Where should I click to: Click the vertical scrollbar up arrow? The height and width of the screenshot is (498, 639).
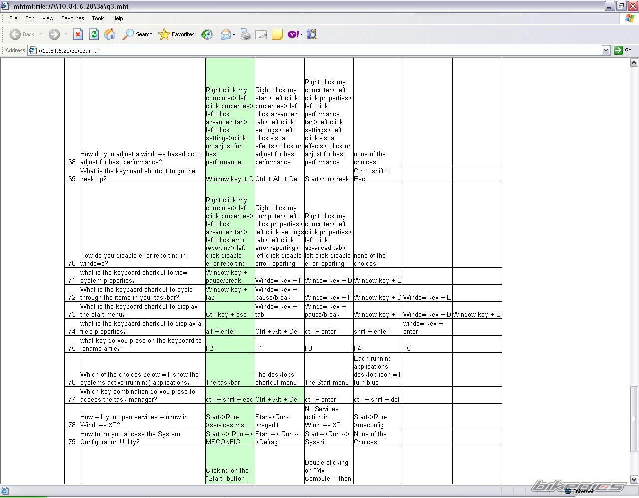[x=634, y=62]
